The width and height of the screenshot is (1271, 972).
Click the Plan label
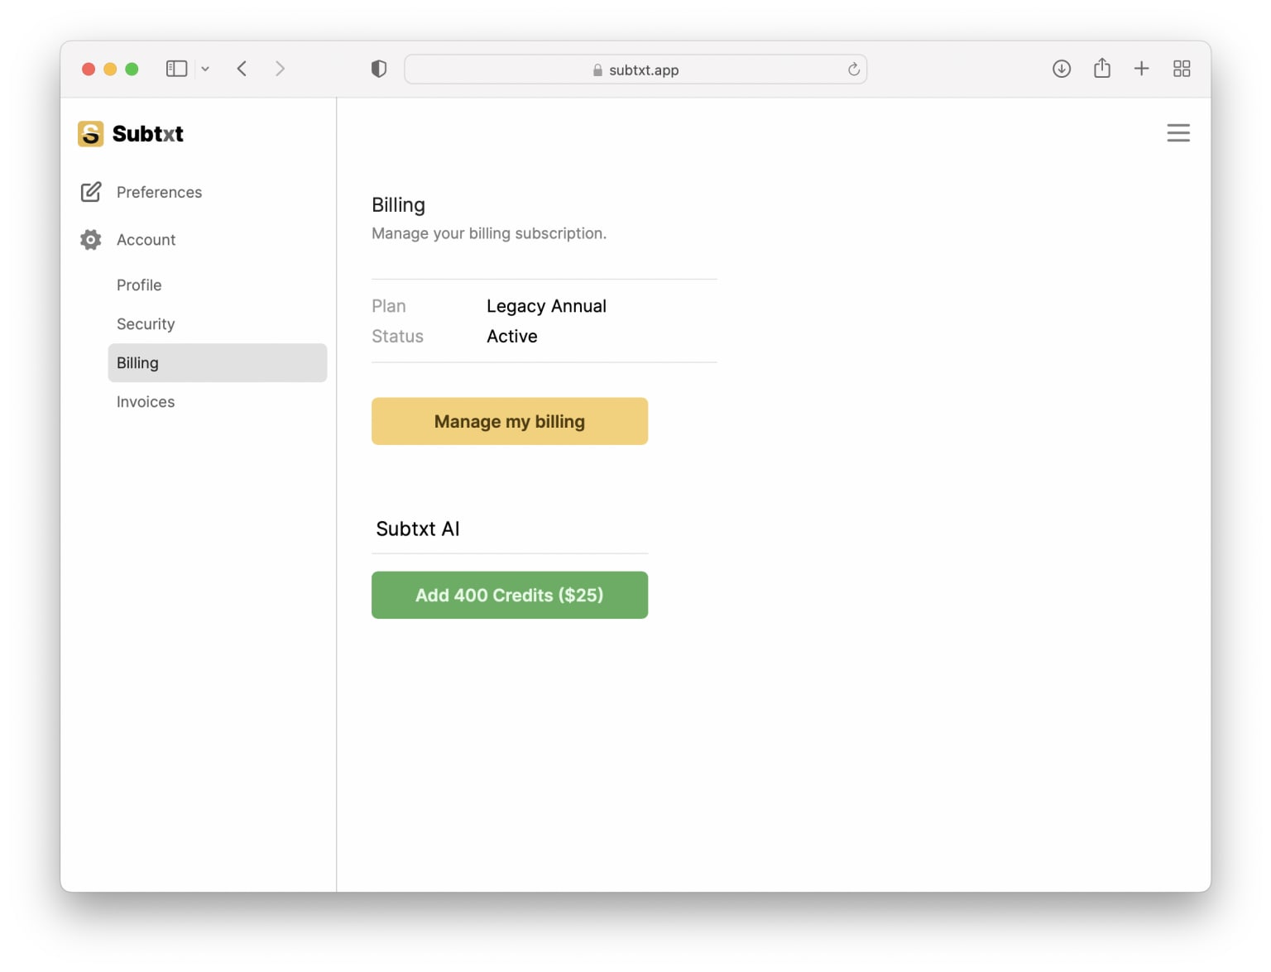(x=388, y=306)
